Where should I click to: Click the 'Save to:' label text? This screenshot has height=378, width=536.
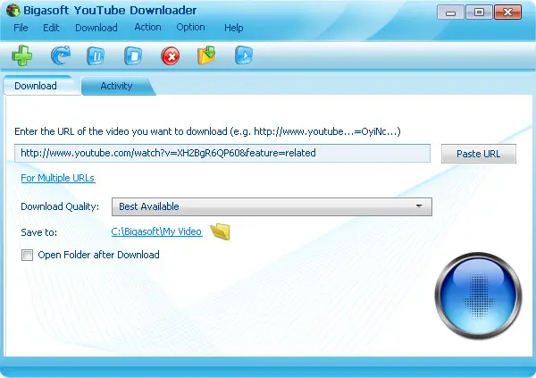click(39, 232)
